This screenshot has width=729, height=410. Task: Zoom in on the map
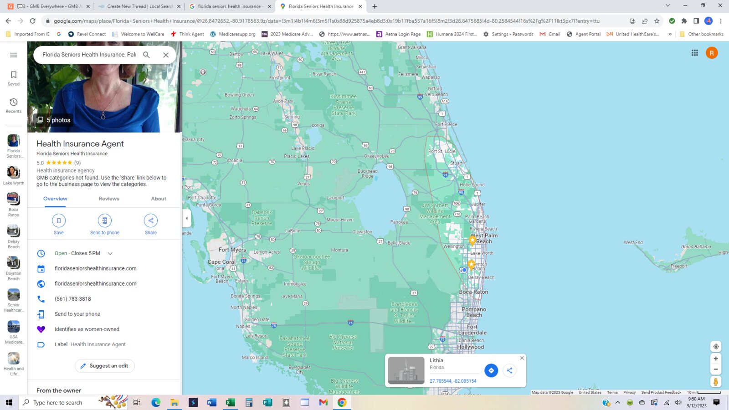tap(716, 359)
